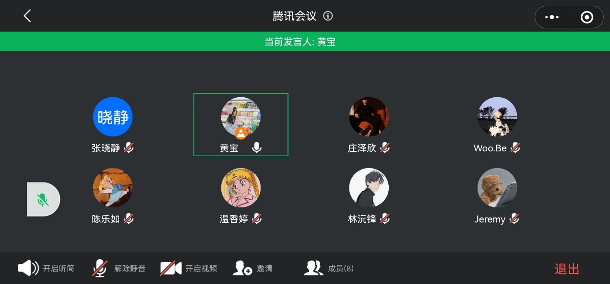The width and height of the screenshot is (610, 284).
Task: Select Woo.Be participant avatar
Action: pyautogui.click(x=497, y=117)
